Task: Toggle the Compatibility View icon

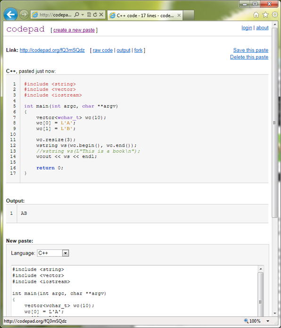Action: 89,15
